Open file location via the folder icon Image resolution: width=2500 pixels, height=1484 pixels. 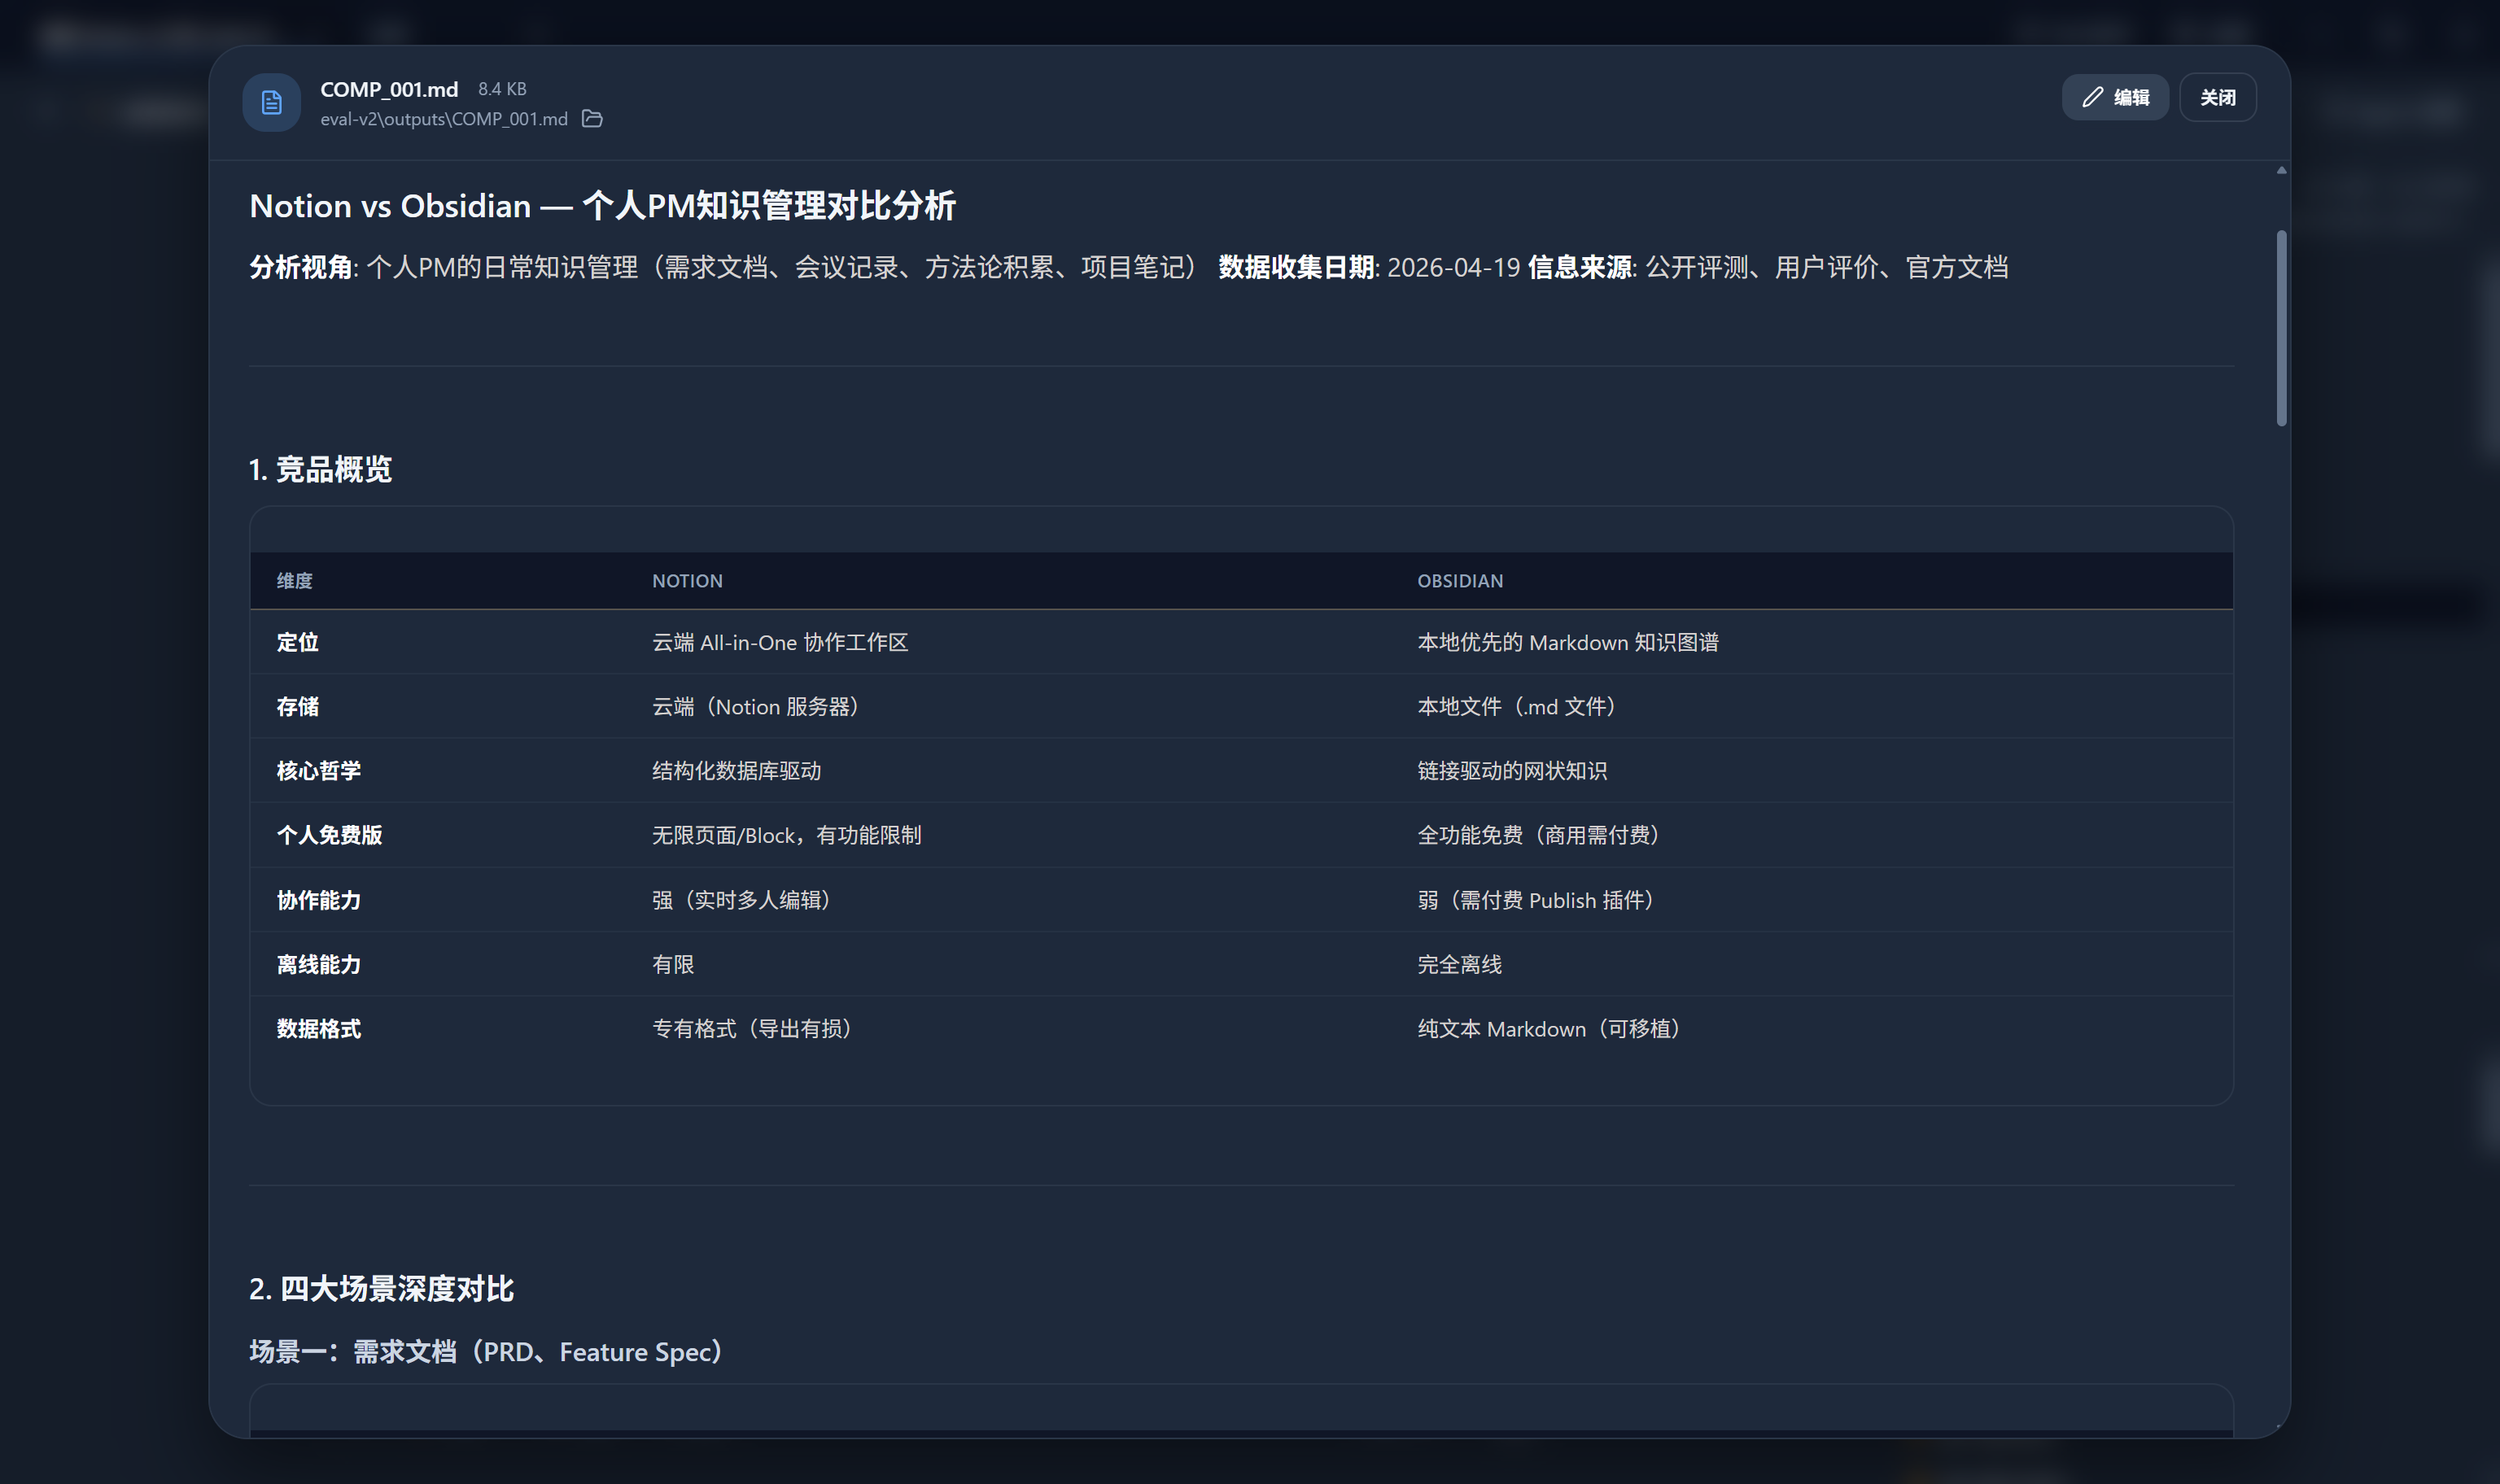(x=592, y=118)
